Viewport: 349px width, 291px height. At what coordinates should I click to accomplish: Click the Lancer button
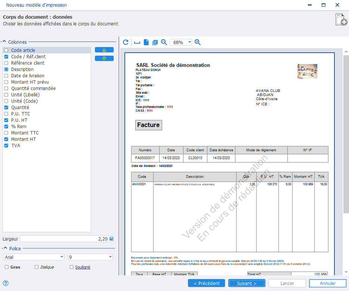287,283
